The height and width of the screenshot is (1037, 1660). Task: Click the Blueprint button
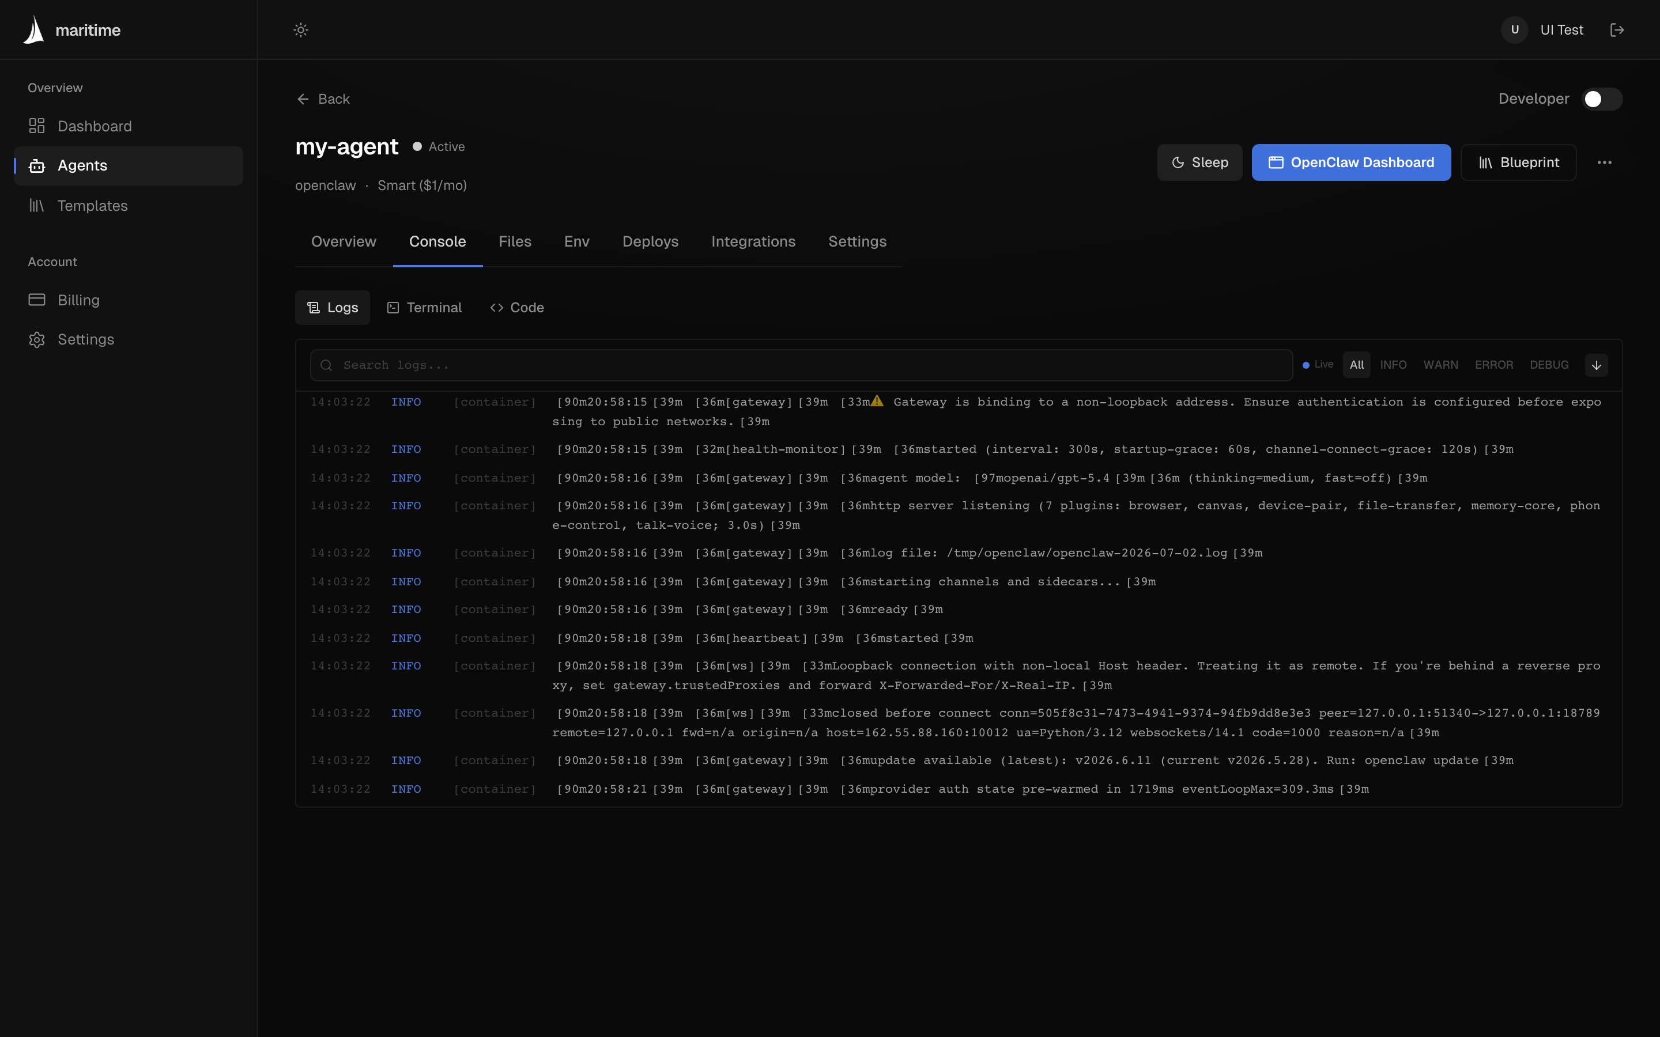pyautogui.click(x=1518, y=162)
